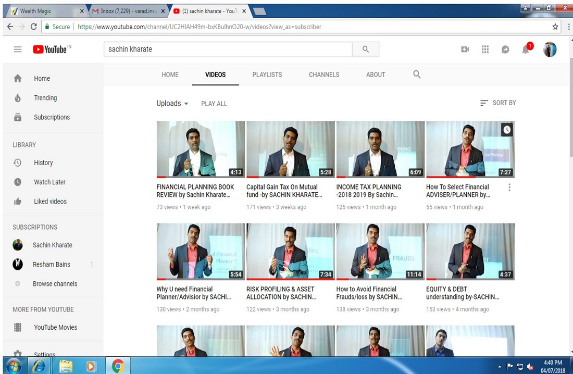Image resolution: width=573 pixels, height=374 pixels.
Task: Open How to Avoid Financial Frauds title
Action: click(x=369, y=293)
